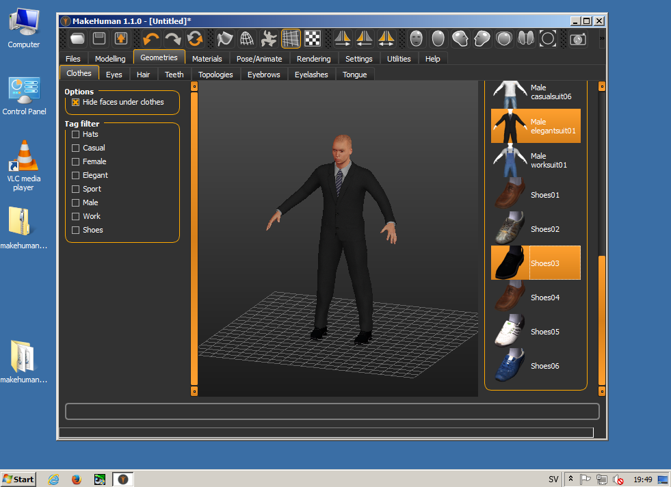Choose the Male worksuit01 clothing

click(x=536, y=161)
